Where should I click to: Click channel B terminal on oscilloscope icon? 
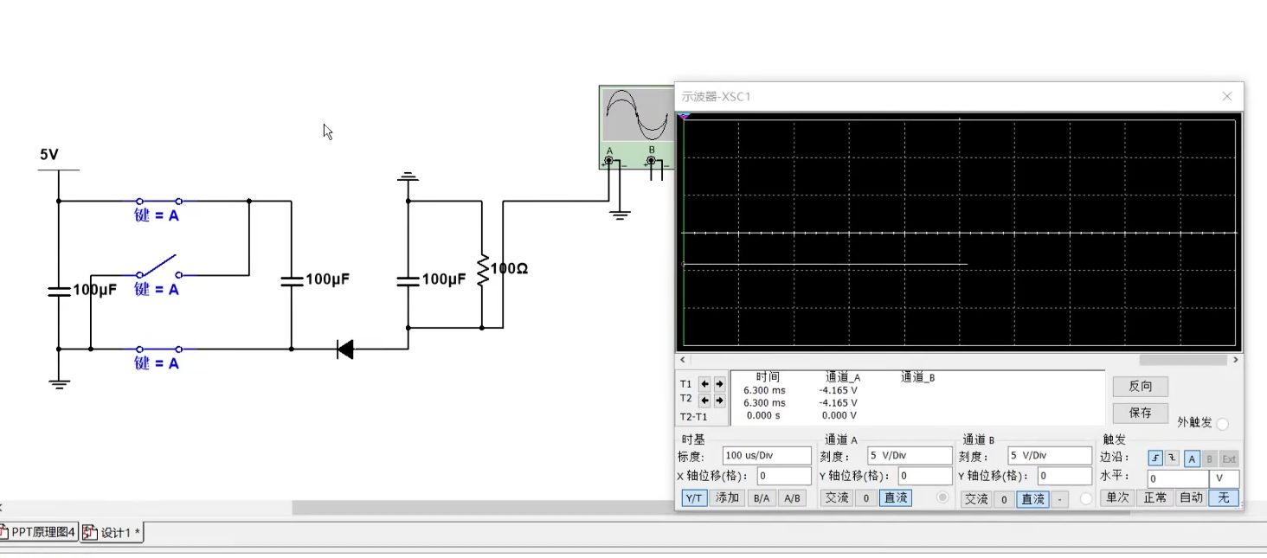coord(651,161)
